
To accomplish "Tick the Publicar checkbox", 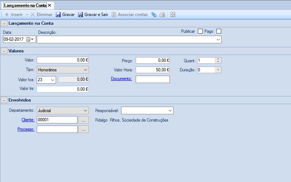I will 200,31.
